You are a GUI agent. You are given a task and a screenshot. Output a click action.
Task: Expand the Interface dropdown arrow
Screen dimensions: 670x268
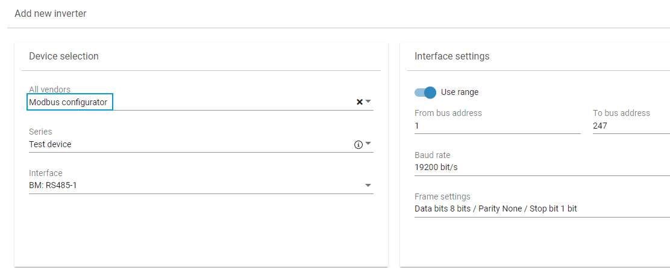(x=368, y=186)
